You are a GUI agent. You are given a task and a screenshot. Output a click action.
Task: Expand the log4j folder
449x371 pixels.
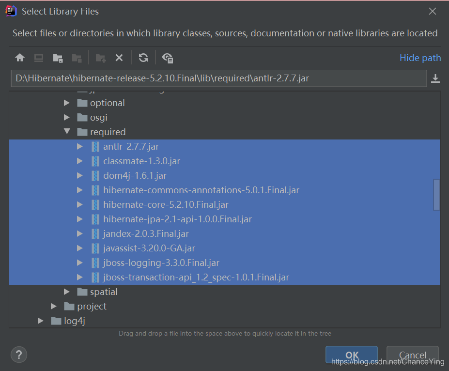tap(40, 321)
